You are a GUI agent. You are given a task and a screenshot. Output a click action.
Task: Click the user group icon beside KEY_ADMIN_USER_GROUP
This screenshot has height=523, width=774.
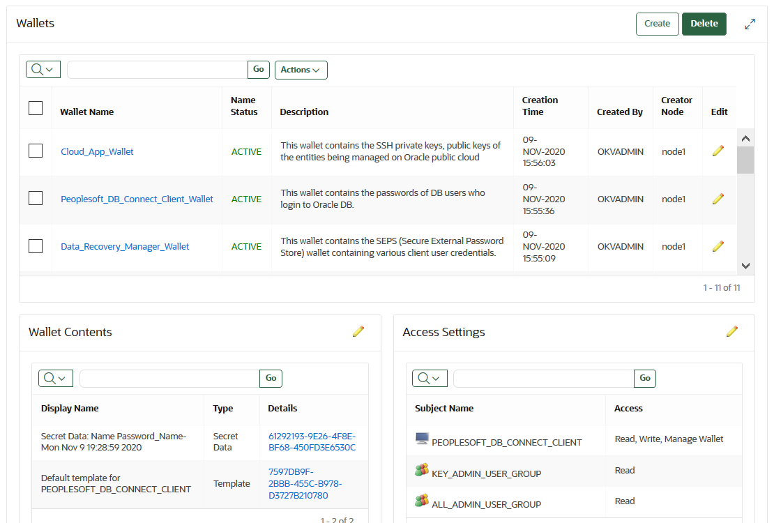(421, 469)
